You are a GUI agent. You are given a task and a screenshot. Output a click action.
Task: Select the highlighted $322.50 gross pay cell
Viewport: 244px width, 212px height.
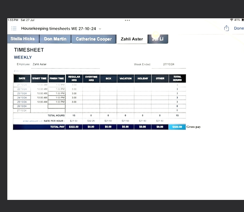[x=177, y=126]
